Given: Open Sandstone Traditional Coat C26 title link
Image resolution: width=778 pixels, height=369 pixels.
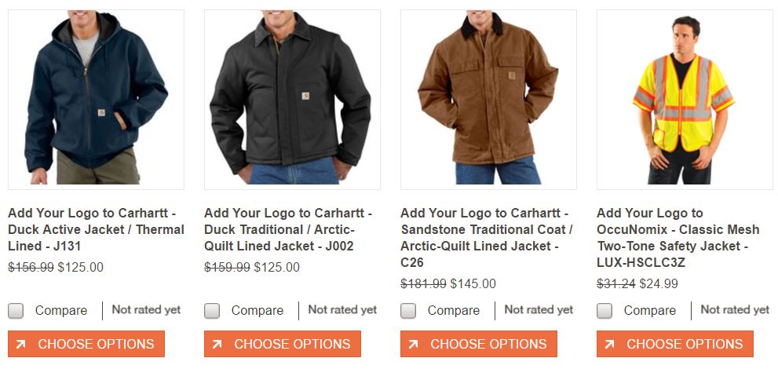Looking at the screenshot, I should [x=487, y=238].
